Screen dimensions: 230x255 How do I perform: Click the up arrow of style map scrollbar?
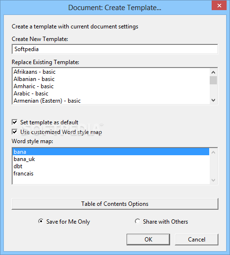pyautogui.click(x=213, y=152)
